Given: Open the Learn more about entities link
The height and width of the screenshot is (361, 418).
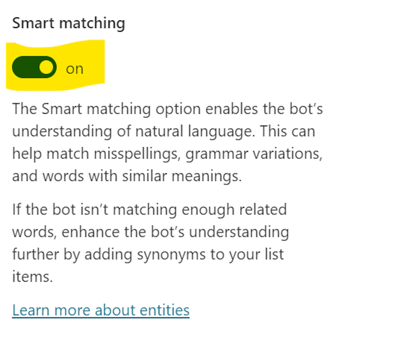Looking at the screenshot, I should point(101,310).
